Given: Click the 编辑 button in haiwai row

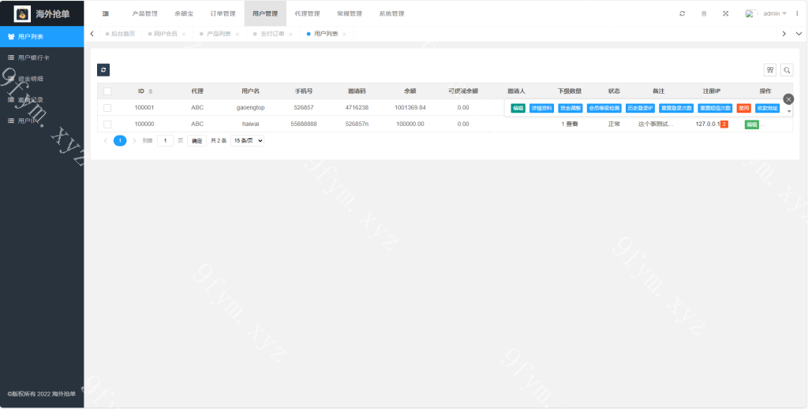Looking at the screenshot, I should pyautogui.click(x=751, y=124).
